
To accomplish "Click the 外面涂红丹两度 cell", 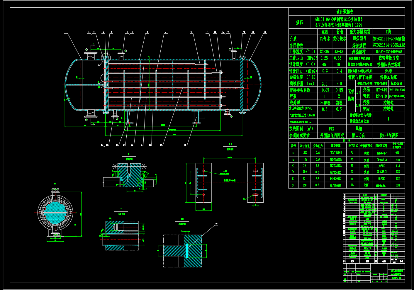I will coord(332,135).
